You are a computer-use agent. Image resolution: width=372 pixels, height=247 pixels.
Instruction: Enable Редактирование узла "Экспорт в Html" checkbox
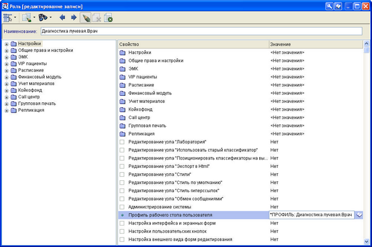(x=122, y=166)
